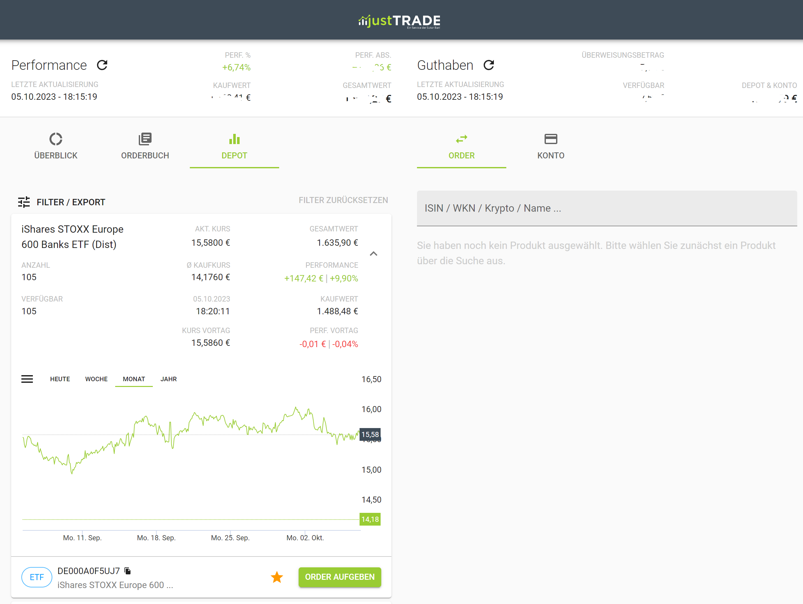The image size is (803, 604).
Task: Select the Monat chart range
Action: pos(134,379)
